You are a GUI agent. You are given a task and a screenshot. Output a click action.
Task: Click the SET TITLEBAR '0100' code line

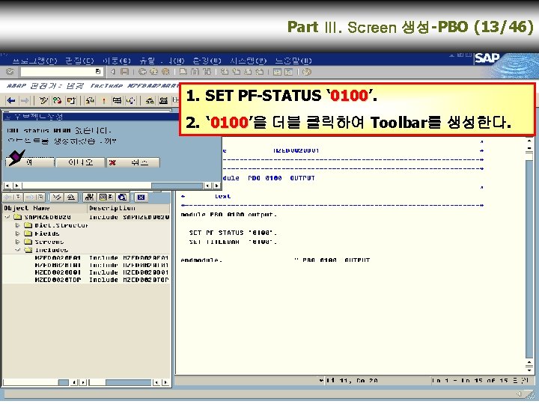233,242
